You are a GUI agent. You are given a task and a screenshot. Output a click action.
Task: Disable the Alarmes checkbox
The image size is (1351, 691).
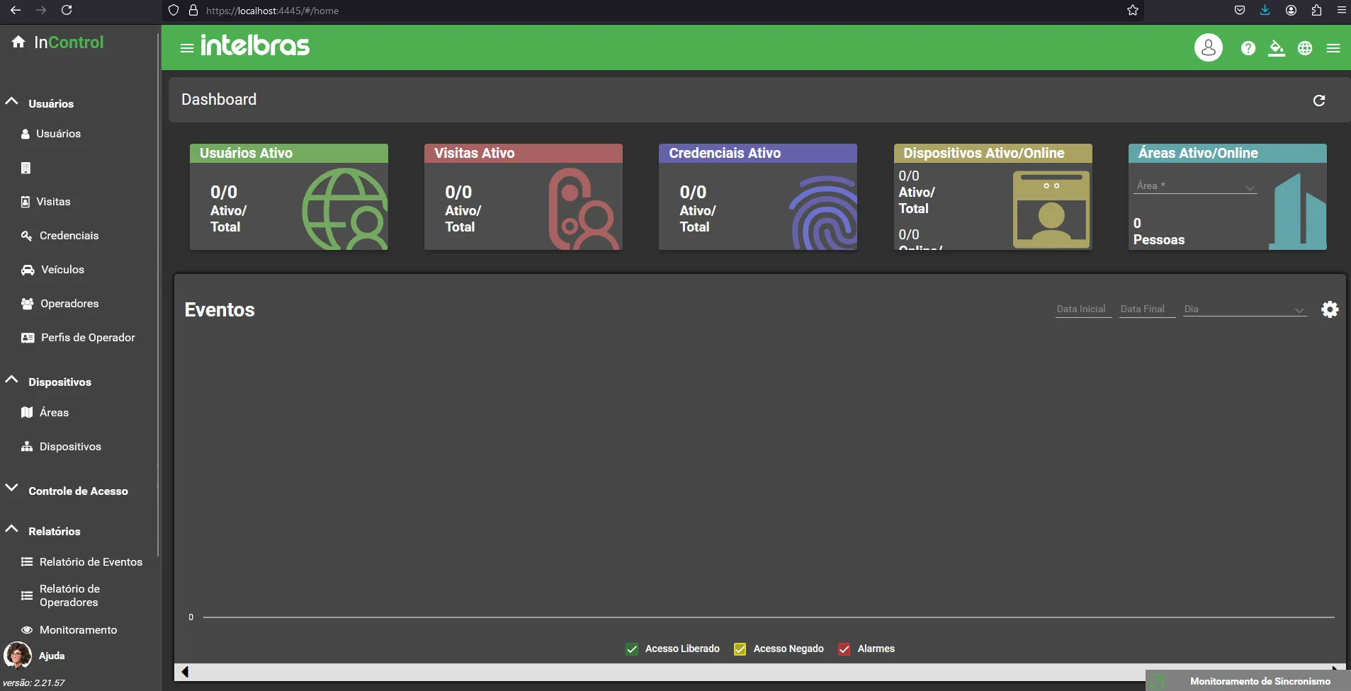coord(844,649)
